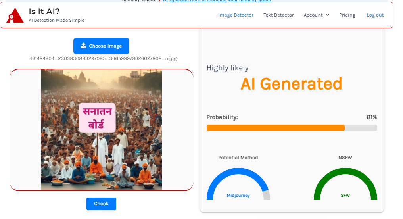Click the Midjourney method label
403x219 pixels.
pyautogui.click(x=238, y=195)
